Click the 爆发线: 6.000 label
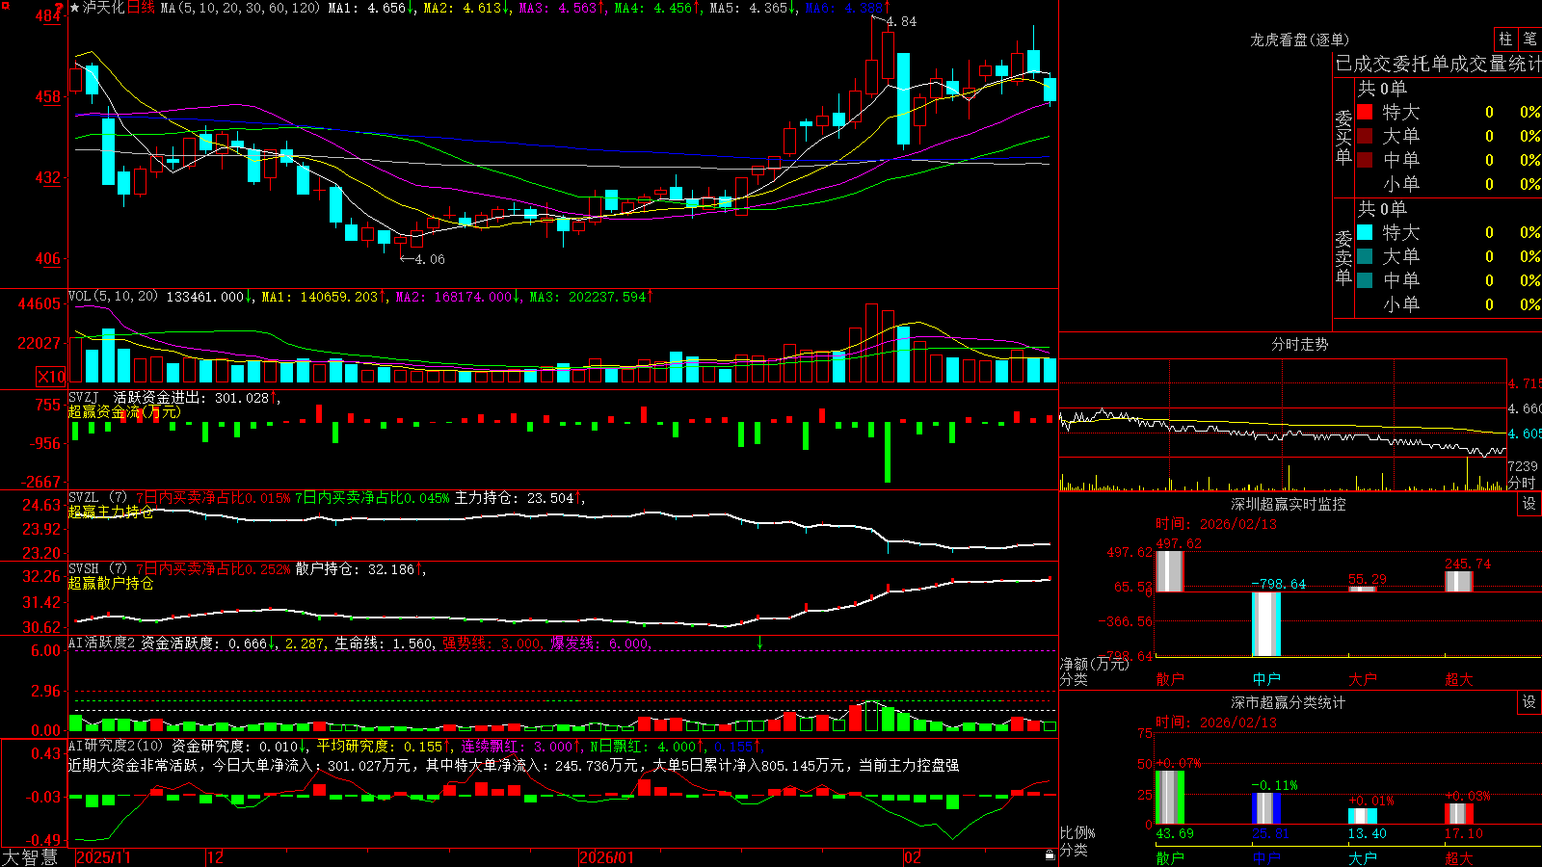 point(599,644)
